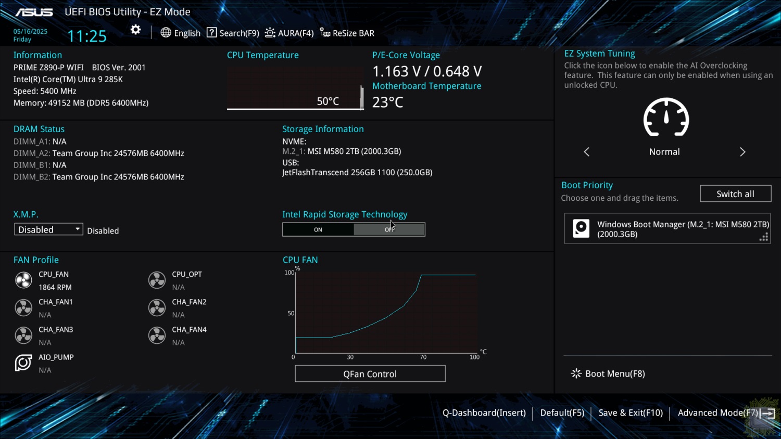The image size is (781, 439).
Task: Open Search(F9) question mark icon
Action: (x=211, y=32)
